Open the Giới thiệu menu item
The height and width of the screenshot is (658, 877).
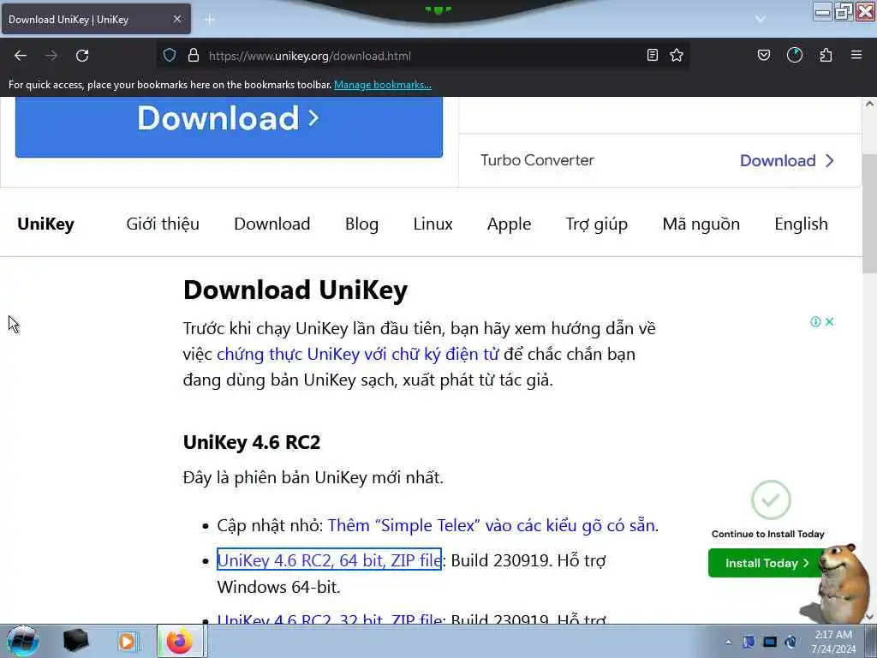tap(163, 224)
